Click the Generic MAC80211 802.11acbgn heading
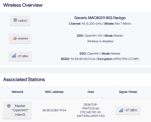Image resolution: width=151 pixels, height=122 pixels. [x=100, y=18]
